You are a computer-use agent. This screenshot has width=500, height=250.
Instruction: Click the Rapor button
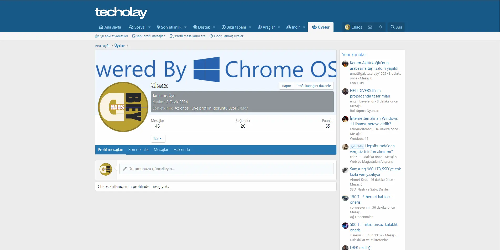287,86
